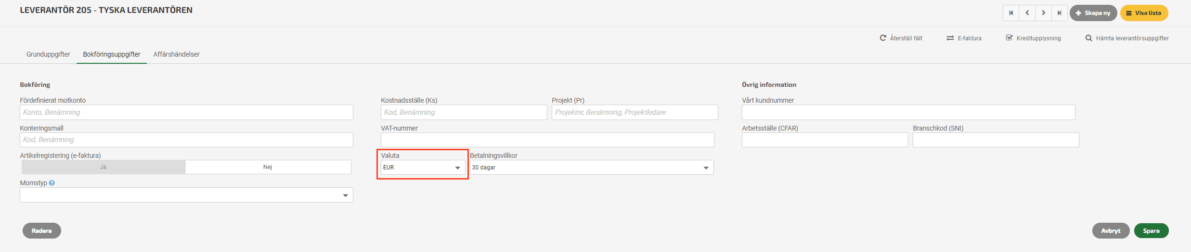
Task: Go to the first supplier record
Action: coord(1011,13)
